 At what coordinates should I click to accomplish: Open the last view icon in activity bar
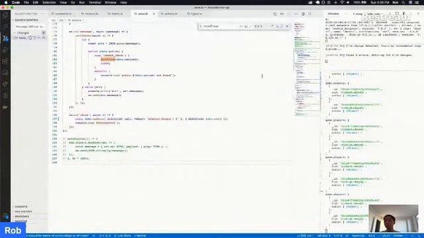point(5,107)
